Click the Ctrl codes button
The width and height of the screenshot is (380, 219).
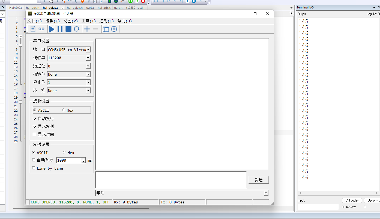tap(352, 200)
